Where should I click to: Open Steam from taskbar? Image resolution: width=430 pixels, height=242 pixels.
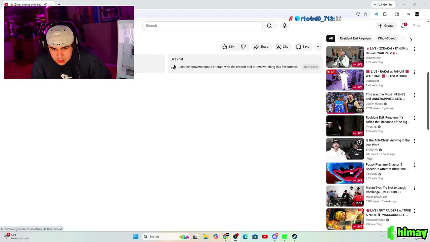click(x=294, y=237)
